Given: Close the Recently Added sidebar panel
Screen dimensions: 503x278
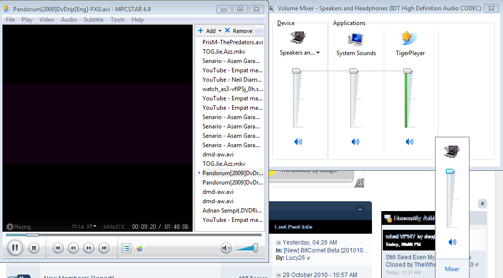Looking at the screenshot, I should pyautogui.click(x=482, y=204).
